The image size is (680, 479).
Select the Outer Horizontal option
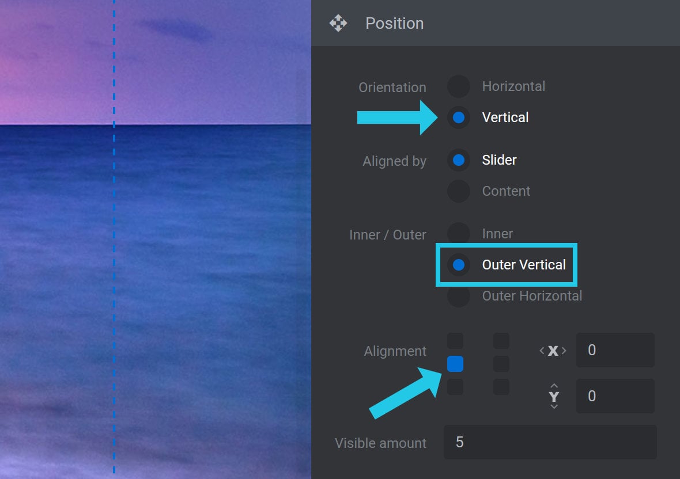tap(458, 296)
